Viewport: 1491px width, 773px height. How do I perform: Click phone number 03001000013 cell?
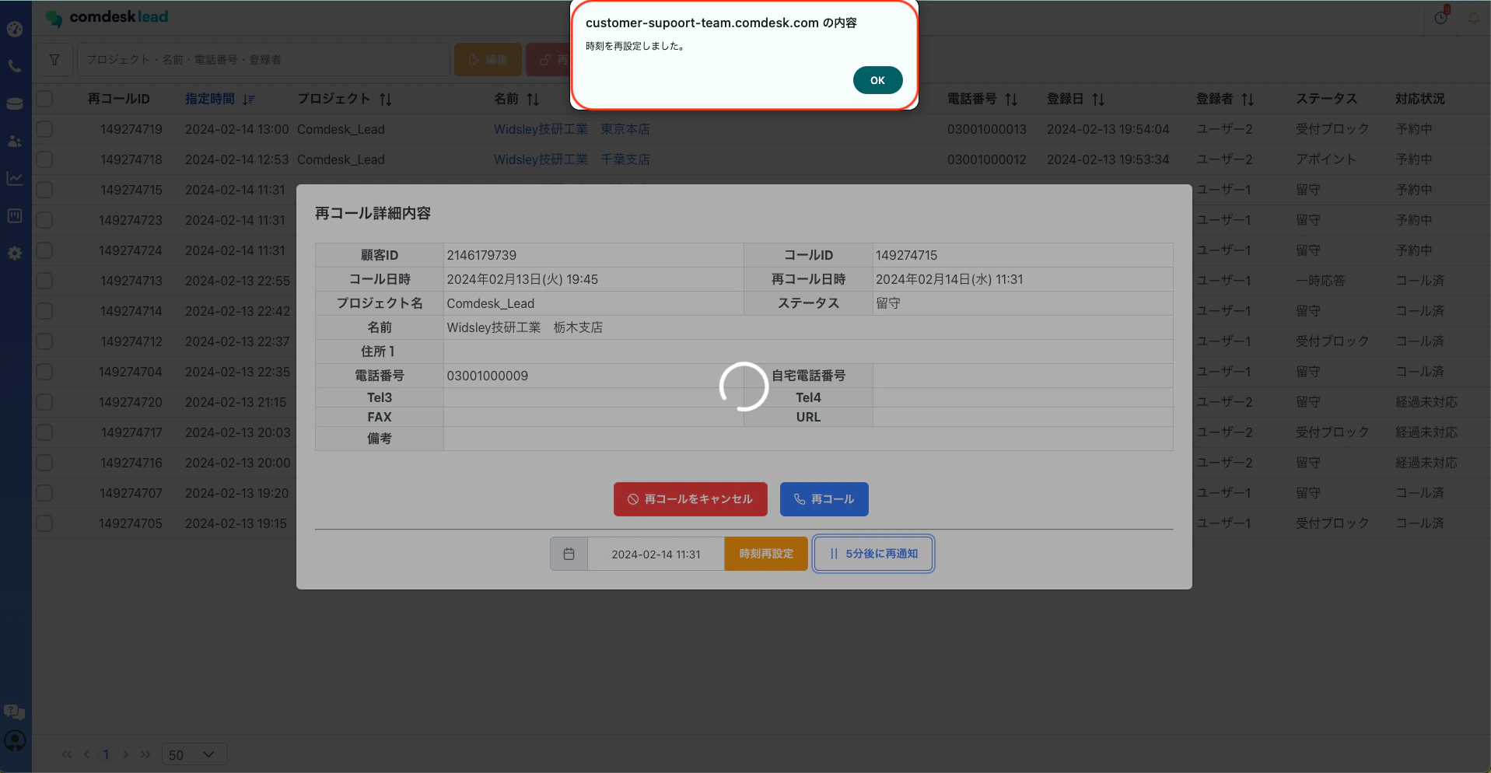tap(987, 129)
